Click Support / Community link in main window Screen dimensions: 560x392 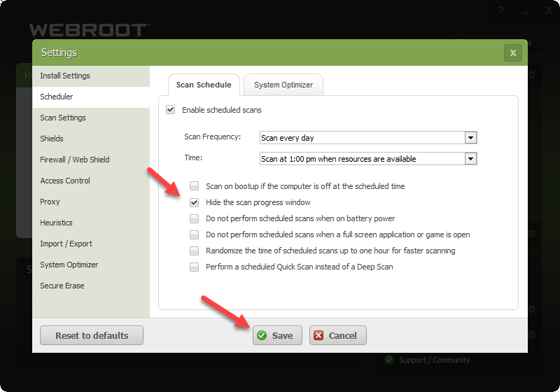[434, 360]
